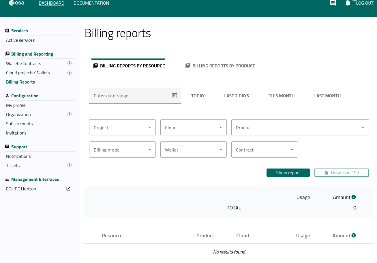
Task: Click info icon beside Organization
Action: click(70, 114)
